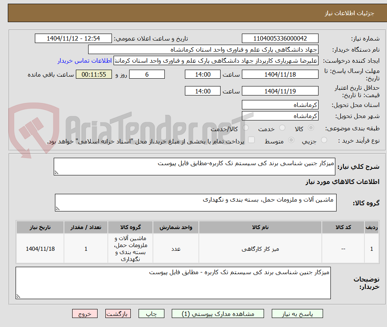This screenshot has width=387, height=327.
Task: Click the price validity time 14:00 field
Action: (x=203, y=91)
